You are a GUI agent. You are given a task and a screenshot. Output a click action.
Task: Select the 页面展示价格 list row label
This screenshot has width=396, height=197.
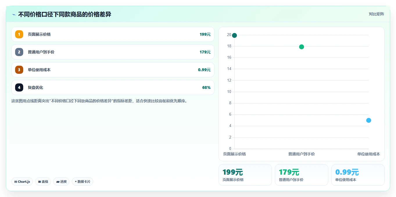39,34
